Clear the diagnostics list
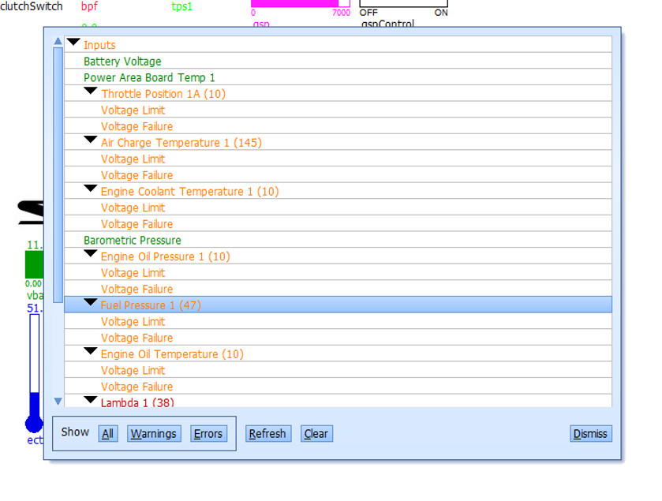 316,433
